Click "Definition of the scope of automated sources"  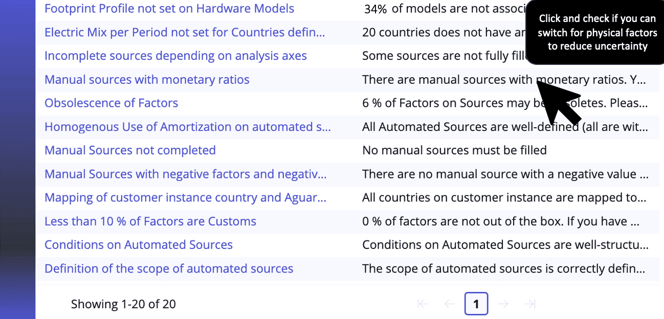click(169, 268)
